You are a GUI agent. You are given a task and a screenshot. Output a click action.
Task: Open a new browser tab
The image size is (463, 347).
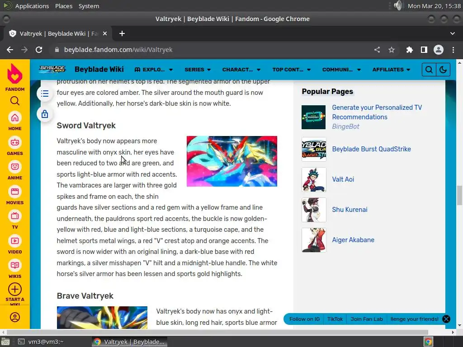coord(122,33)
